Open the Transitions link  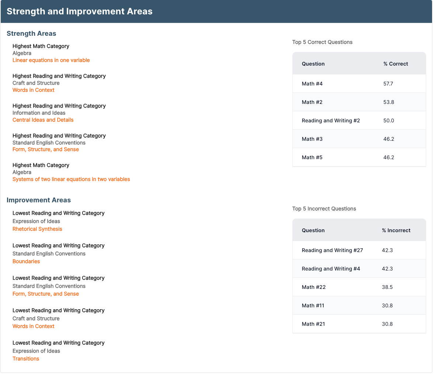click(26, 359)
